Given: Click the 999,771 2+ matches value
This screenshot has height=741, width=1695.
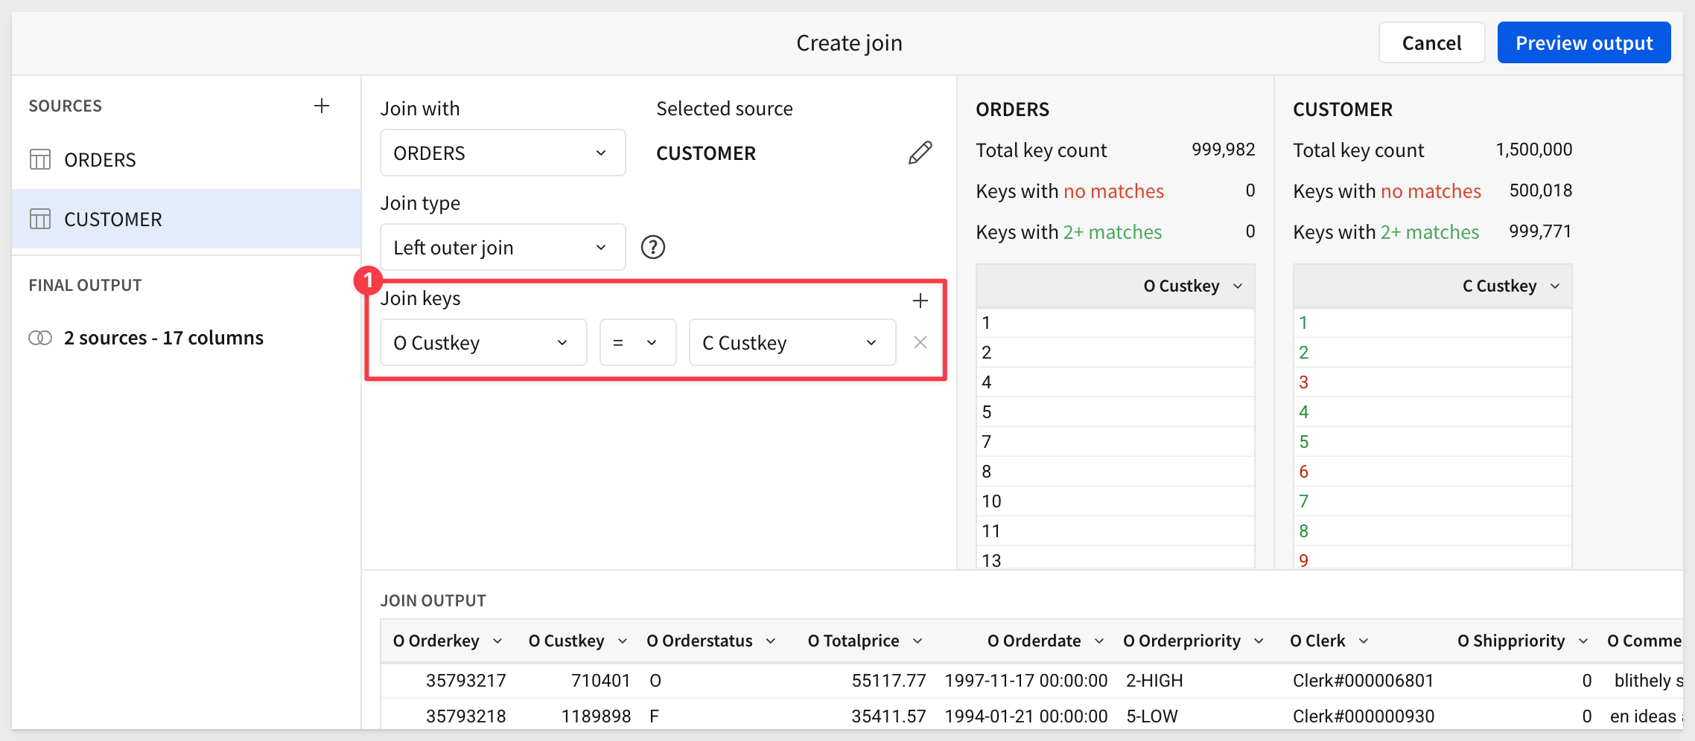Looking at the screenshot, I should click(1540, 231).
